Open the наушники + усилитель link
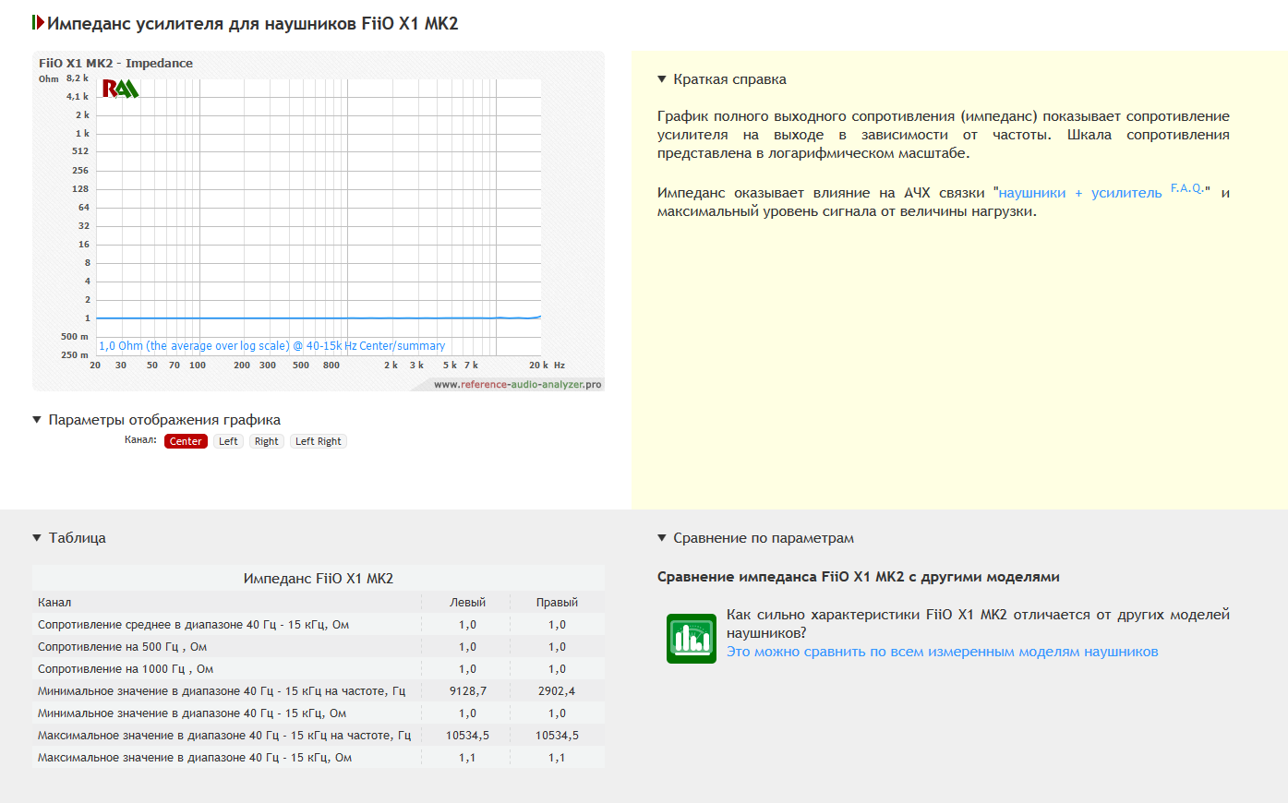This screenshot has width=1288, height=803. [1079, 193]
